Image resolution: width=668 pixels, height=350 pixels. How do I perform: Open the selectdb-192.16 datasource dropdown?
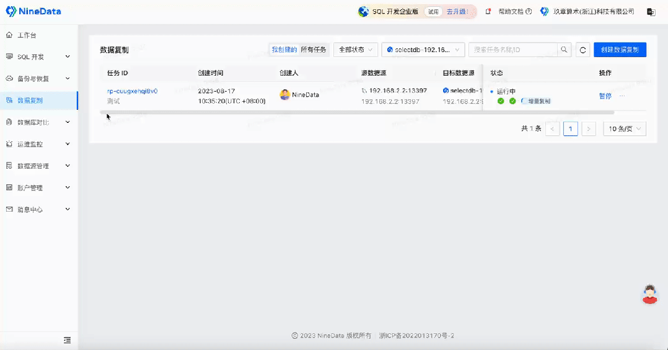coord(423,50)
